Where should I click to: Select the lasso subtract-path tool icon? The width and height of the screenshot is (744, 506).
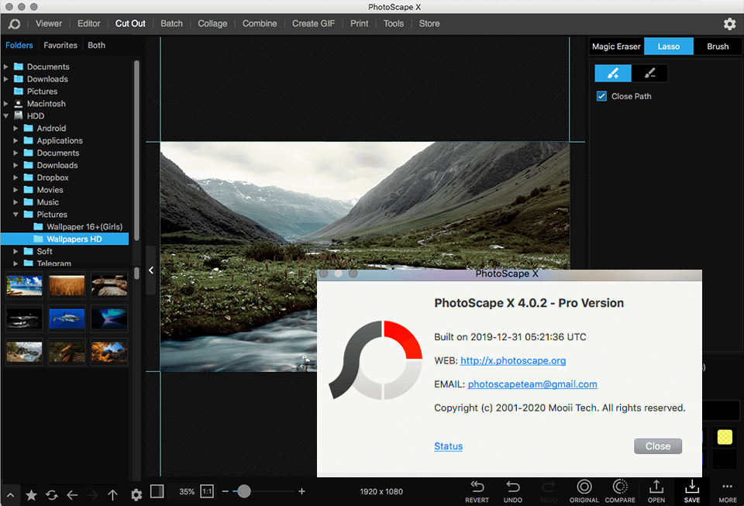(x=649, y=73)
